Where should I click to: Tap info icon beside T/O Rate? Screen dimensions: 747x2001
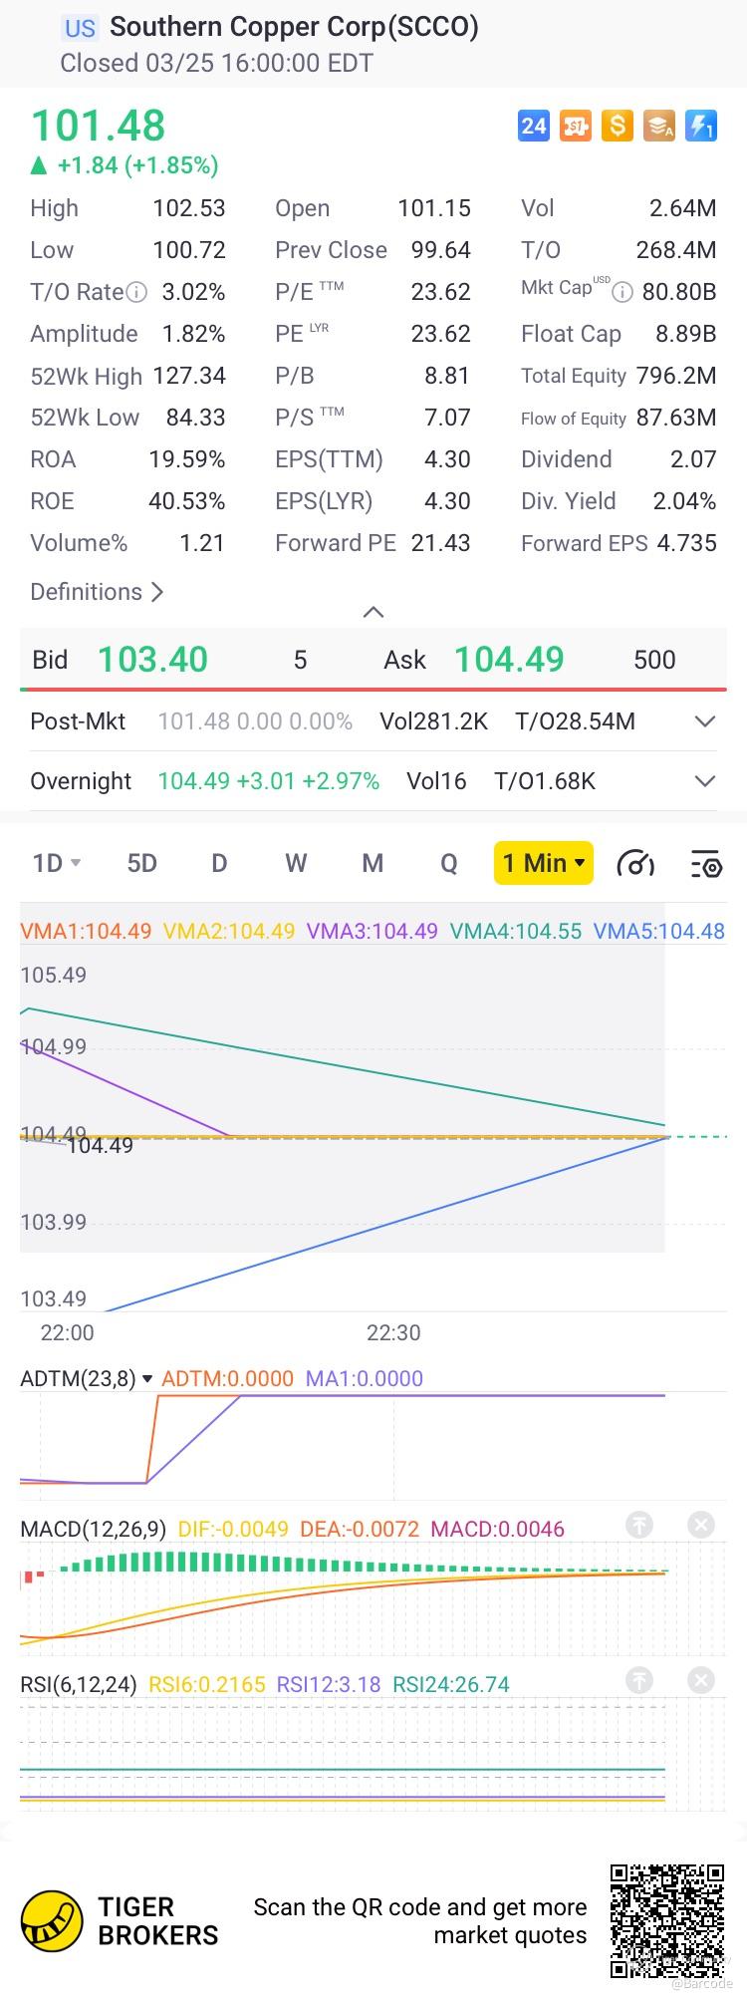[x=137, y=292]
